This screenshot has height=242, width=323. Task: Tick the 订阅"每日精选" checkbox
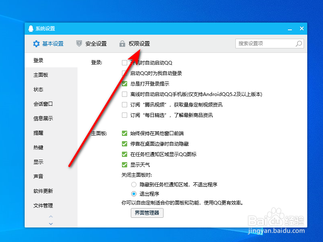click(124, 115)
